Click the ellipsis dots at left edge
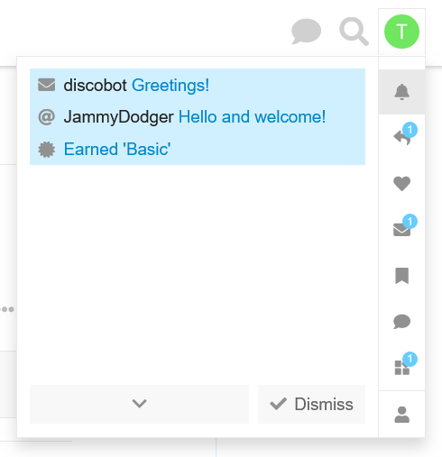Screen dimensions: 442x457 coord(7,309)
